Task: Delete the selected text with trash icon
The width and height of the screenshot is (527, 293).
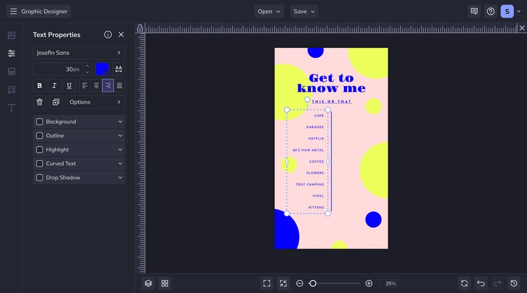Action: (40, 102)
